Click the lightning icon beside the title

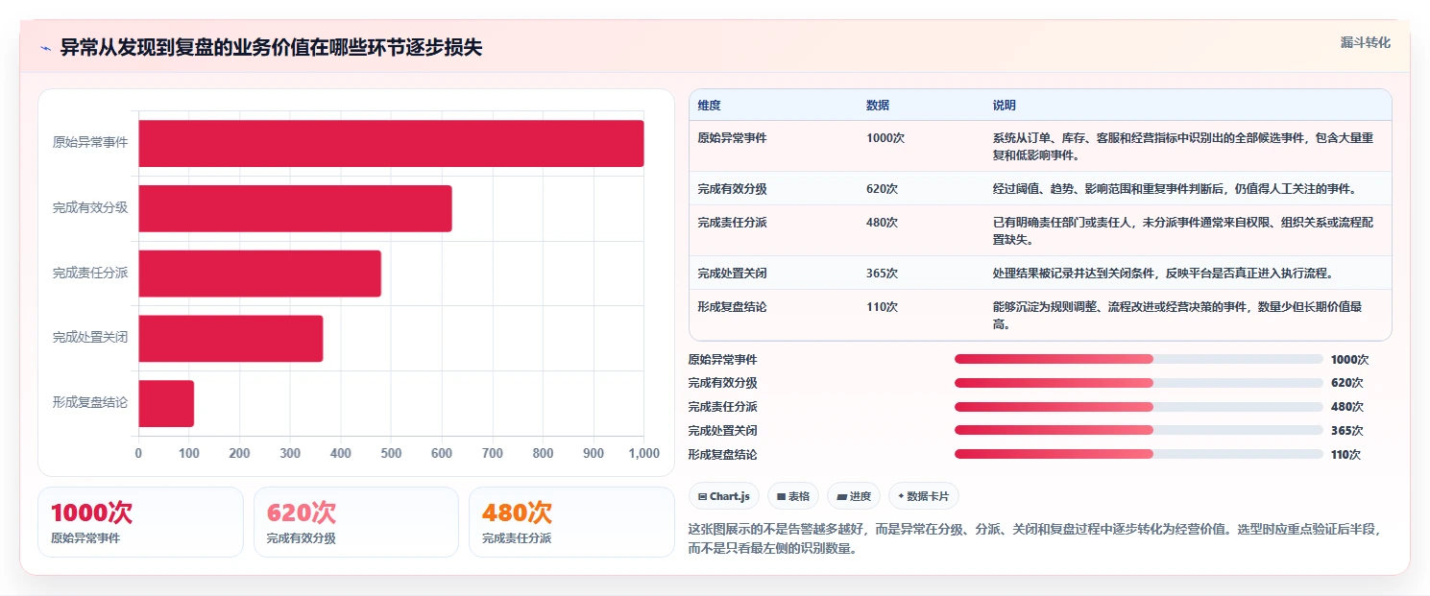pos(46,48)
